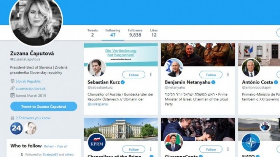Image resolution: width=280 pixels, height=157 pixels.
Task: Open more options for Benjamin Netanyahu
Action: (228, 75)
